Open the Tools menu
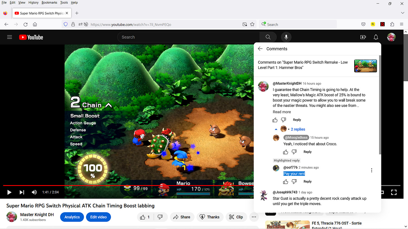 (64, 3)
